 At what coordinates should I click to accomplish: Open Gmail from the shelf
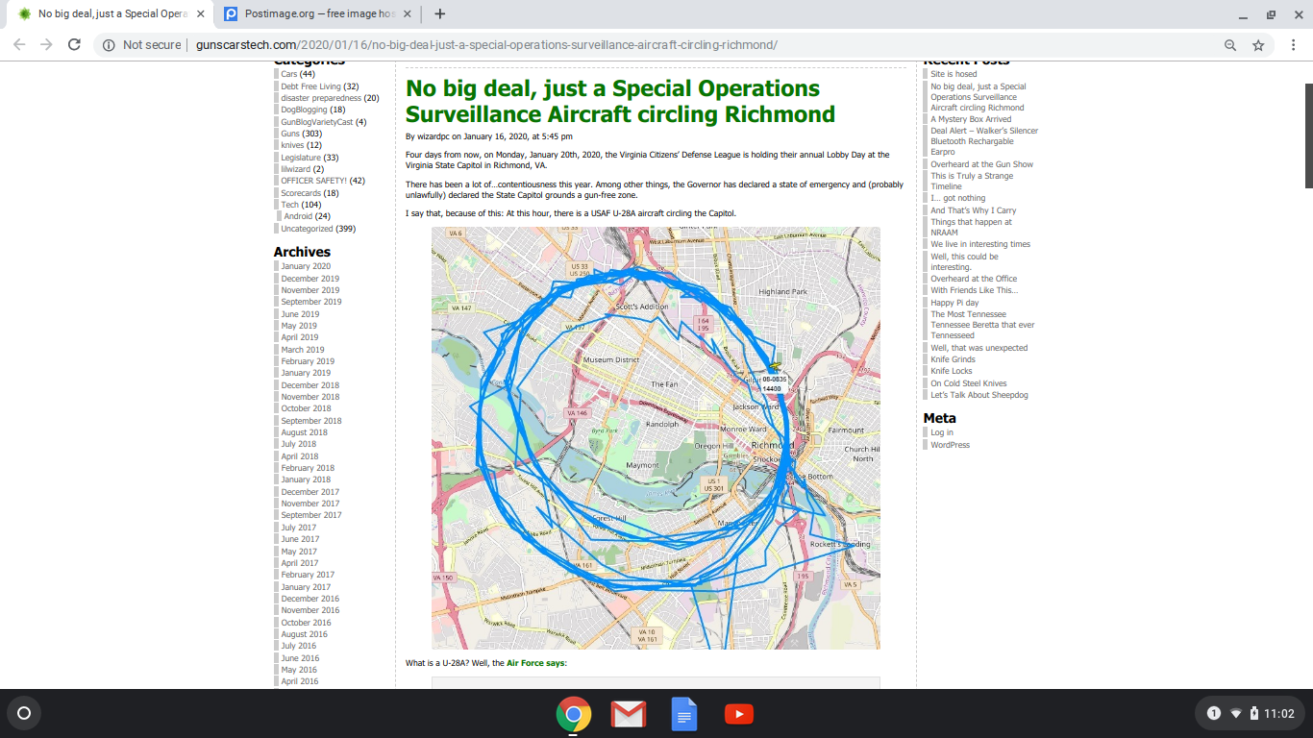point(629,714)
